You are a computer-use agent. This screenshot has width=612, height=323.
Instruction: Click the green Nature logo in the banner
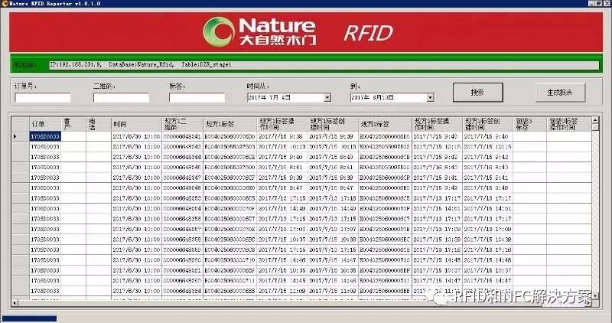click(219, 31)
